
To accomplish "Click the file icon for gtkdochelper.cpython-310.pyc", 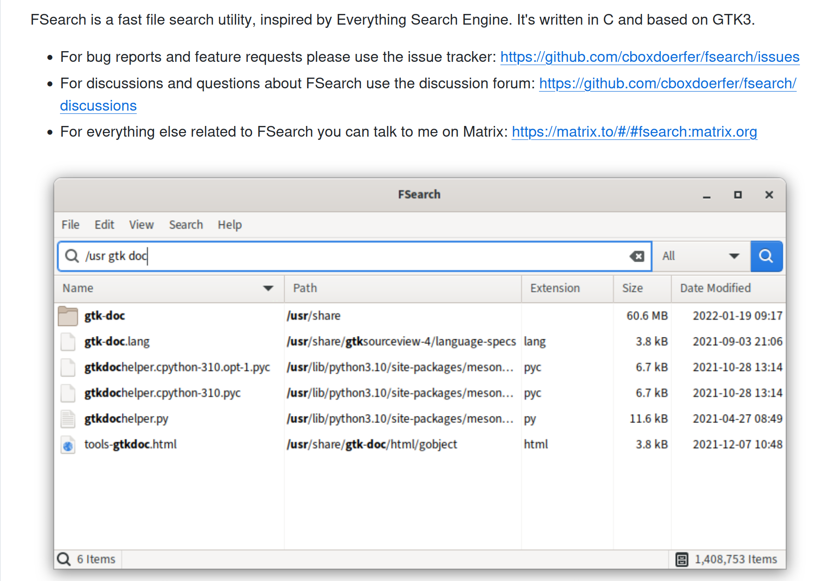I will click(x=68, y=393).
